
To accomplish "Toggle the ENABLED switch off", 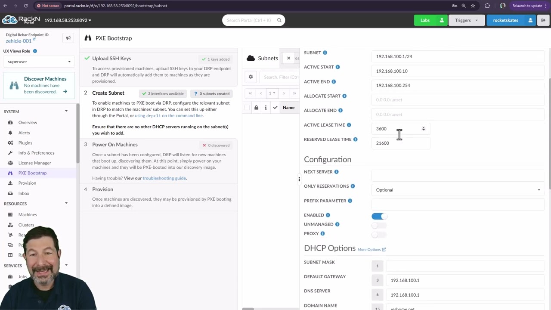I will [379, 216].
